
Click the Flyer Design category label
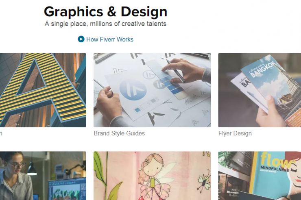(235, 133)
